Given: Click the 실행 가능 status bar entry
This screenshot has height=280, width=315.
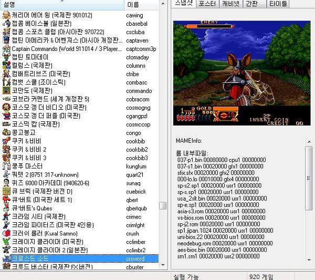Looking at the screenshot, I should [186, 277].
